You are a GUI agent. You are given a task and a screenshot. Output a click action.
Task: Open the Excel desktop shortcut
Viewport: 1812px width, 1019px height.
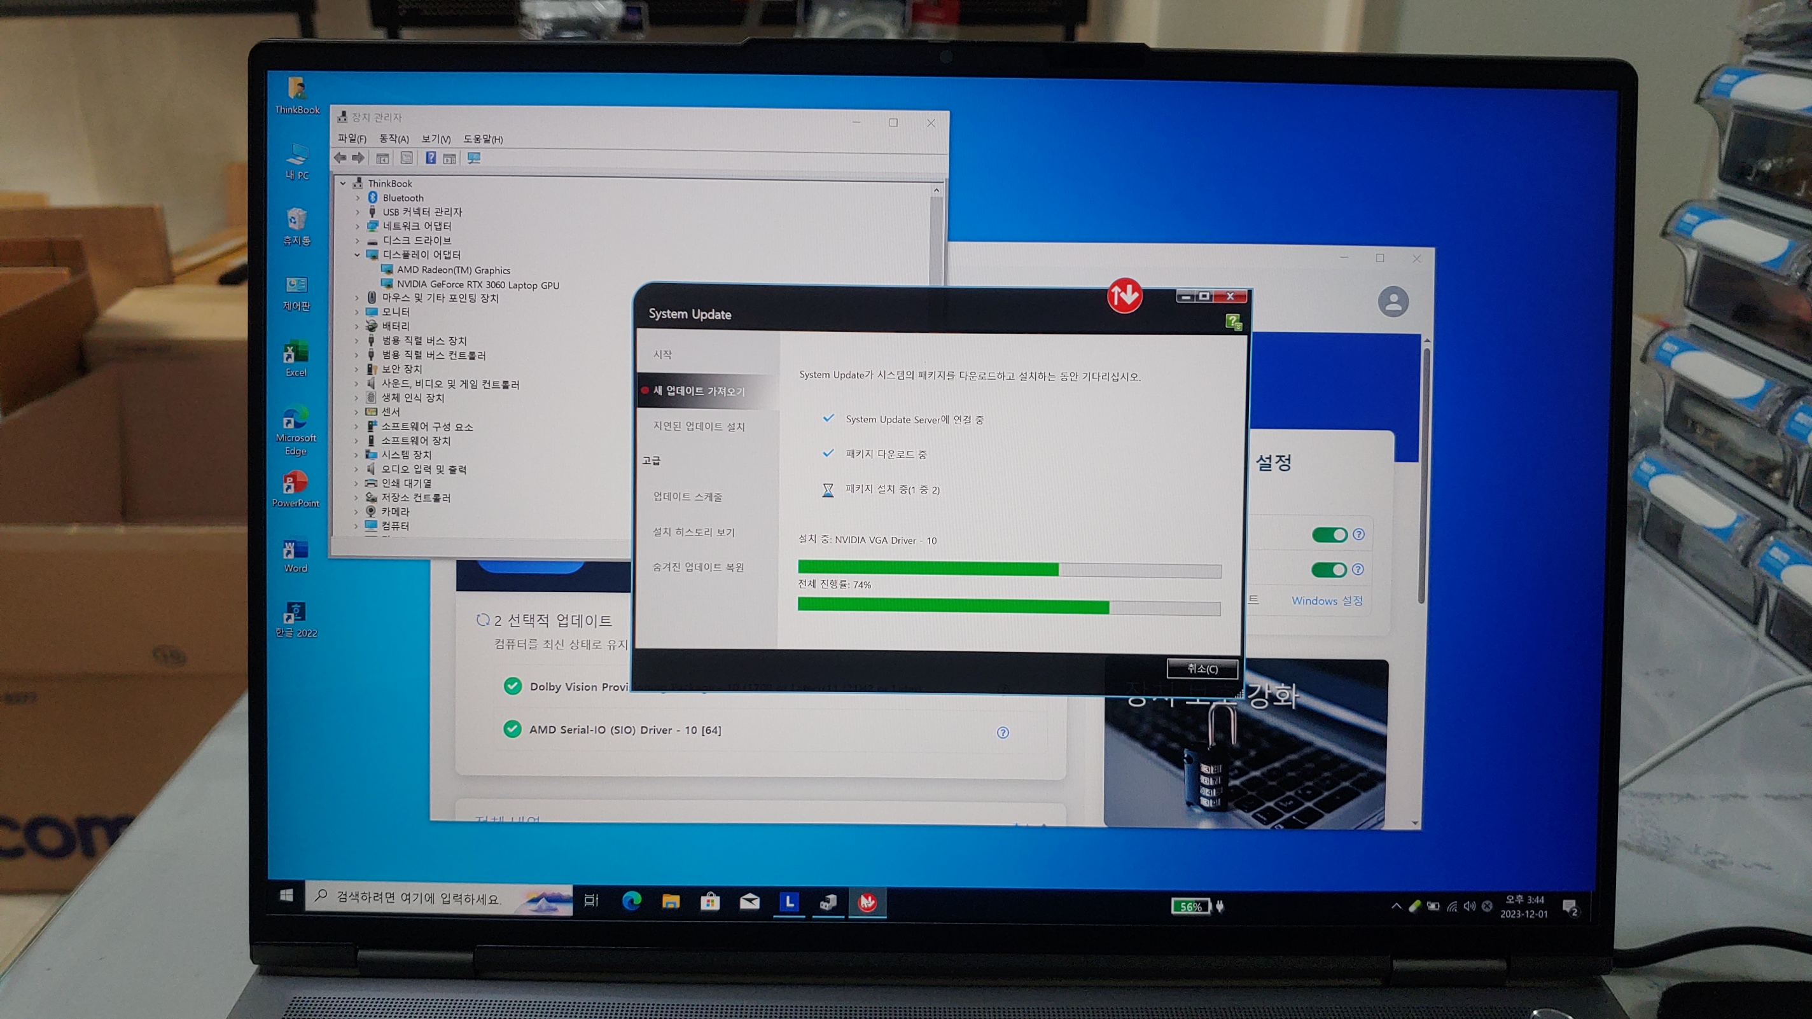[296, 359]
